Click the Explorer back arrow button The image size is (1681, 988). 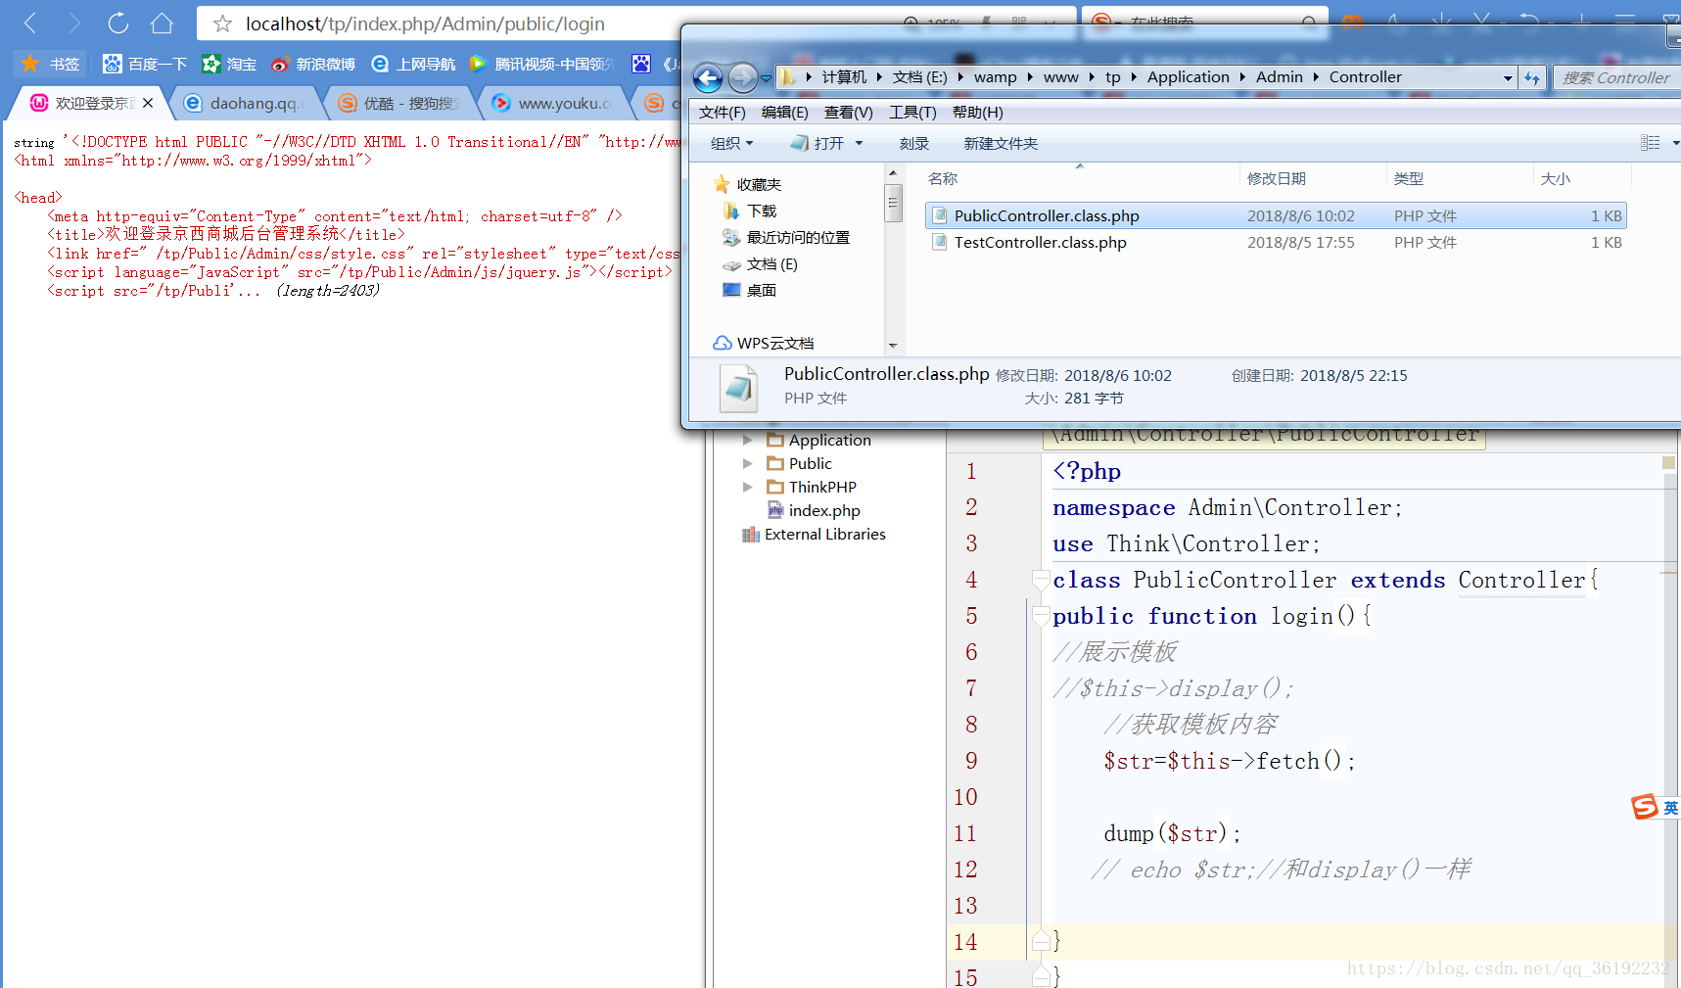708,77
